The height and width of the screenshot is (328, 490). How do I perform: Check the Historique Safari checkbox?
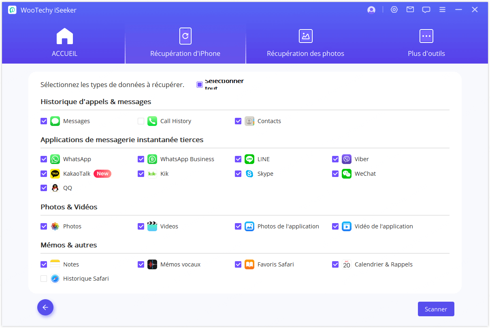click(x=44, y=279)
